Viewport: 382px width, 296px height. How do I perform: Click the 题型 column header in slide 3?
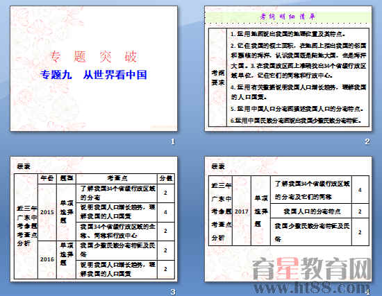(66, 179)
